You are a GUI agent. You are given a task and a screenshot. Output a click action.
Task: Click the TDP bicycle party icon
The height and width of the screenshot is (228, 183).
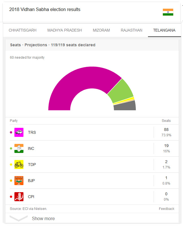click(19, 165)
